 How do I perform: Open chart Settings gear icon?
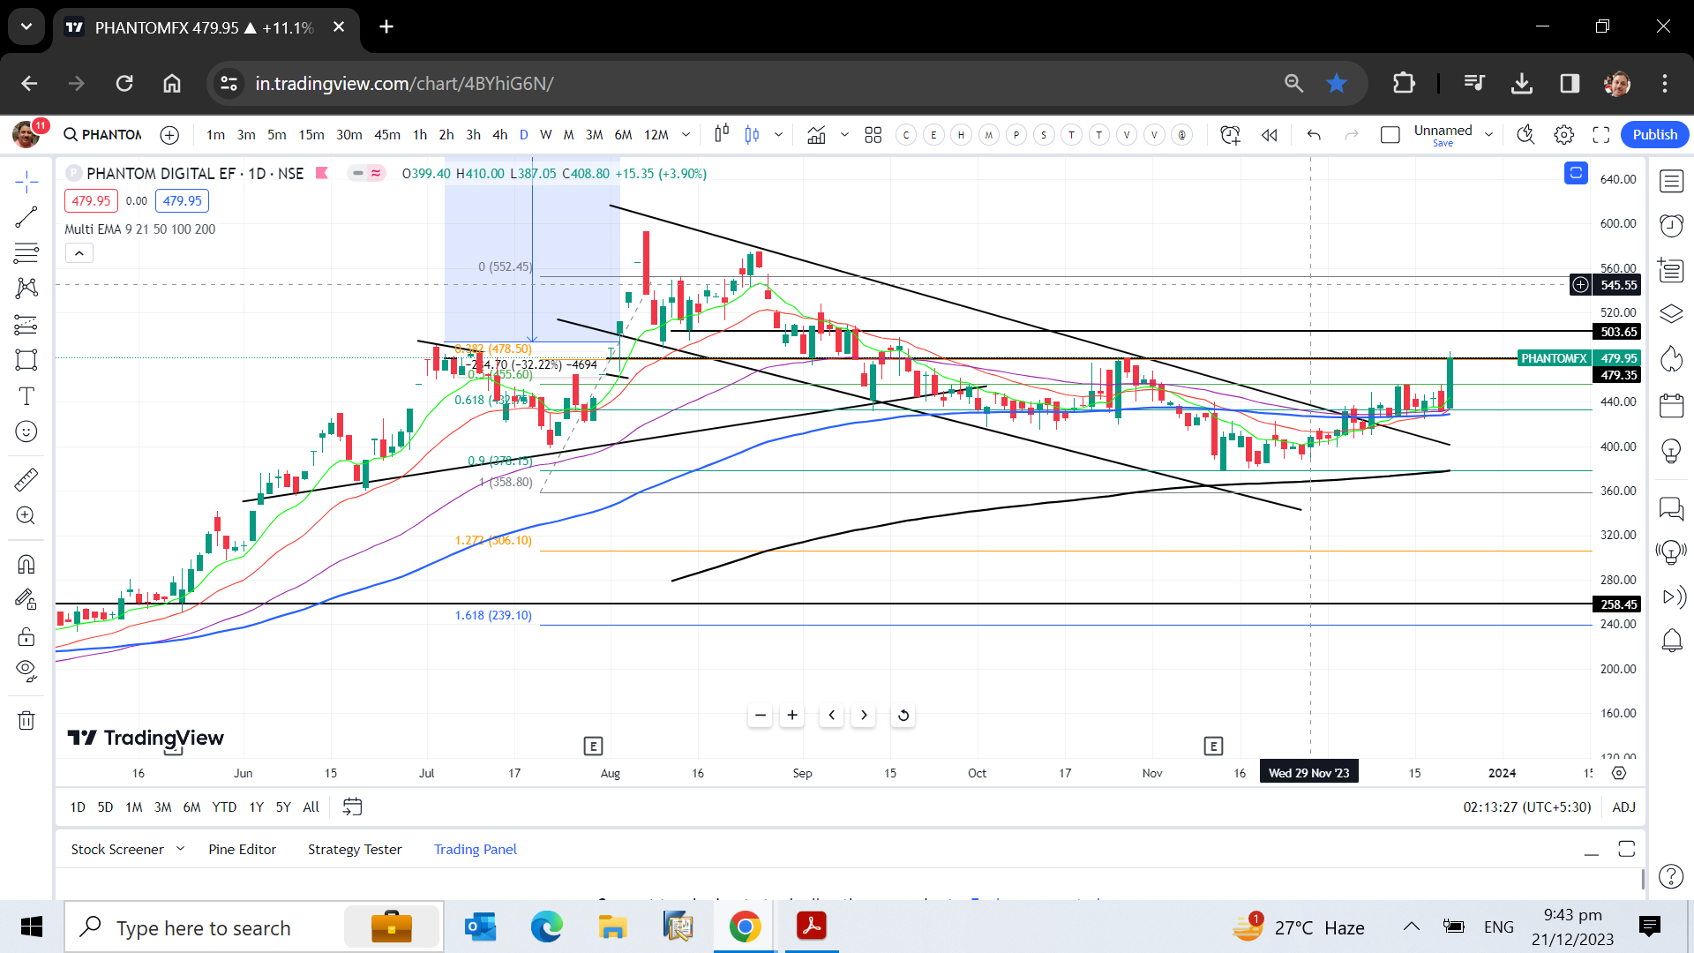point(1563,135)
